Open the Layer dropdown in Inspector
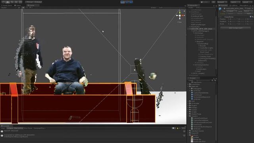The image size is (254, 143). pos(248,11)
